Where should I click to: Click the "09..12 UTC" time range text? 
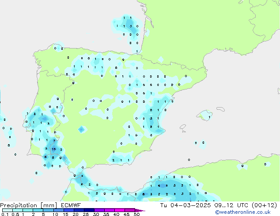tap(231, 205)
